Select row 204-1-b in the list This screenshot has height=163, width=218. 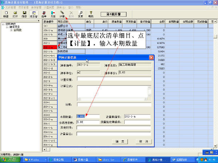(50, 128)
